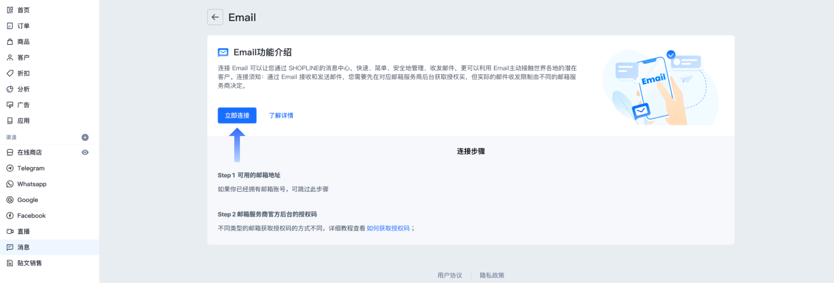Click the 广告 ads icon
Viewport: 834px width, 283px height.
10,105
